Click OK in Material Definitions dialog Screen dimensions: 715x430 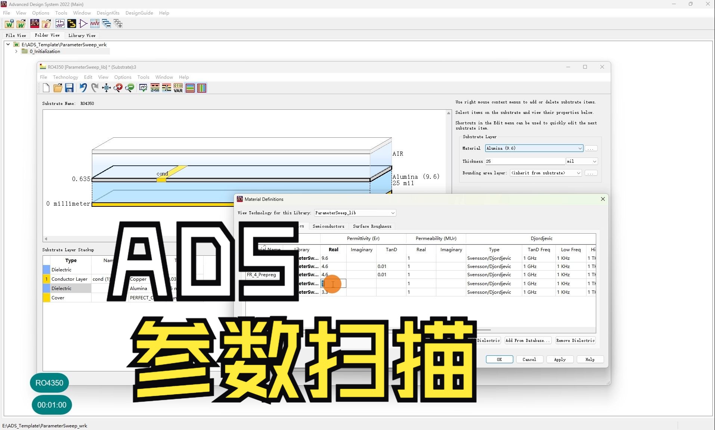click(499, 359)
